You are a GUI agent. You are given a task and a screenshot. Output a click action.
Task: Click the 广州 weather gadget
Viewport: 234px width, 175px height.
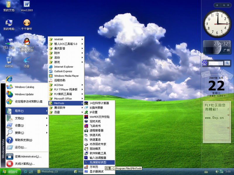[x=217, y=47]
